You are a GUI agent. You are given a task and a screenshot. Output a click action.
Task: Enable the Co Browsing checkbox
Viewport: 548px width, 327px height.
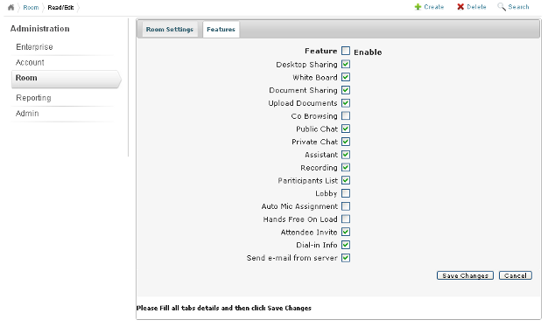(346, 115)
